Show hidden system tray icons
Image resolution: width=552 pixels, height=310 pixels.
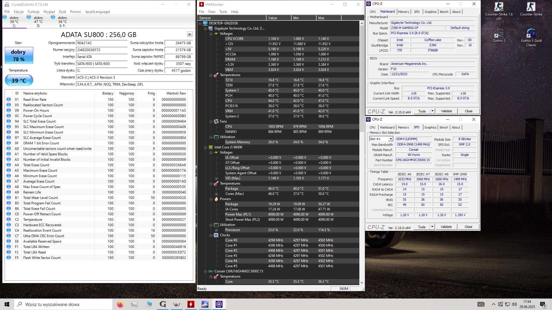tap(493, 304)
